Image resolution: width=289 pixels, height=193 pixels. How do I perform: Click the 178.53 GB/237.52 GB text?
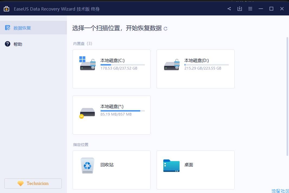119,68
